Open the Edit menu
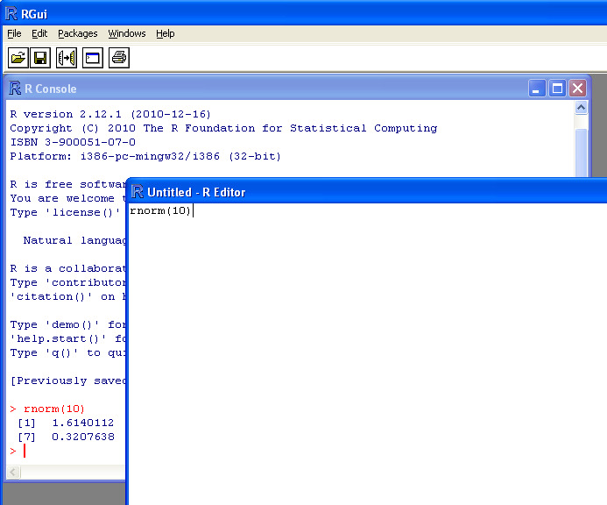 pyautogui.click(x=39, y=33)
